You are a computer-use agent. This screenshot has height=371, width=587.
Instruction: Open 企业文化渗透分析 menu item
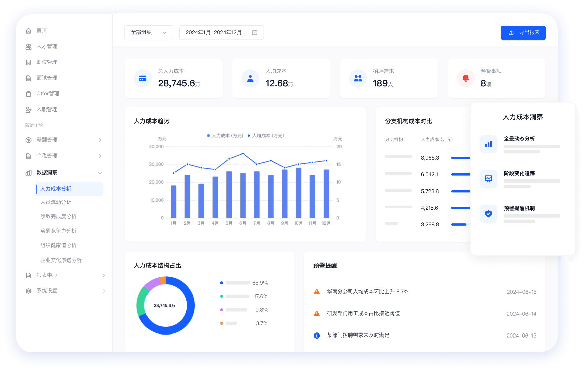61,261
